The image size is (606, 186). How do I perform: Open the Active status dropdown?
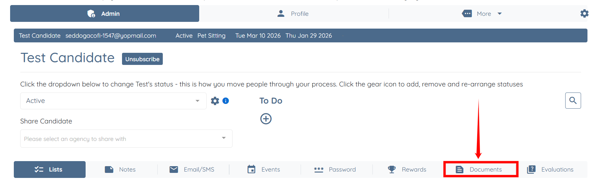pos(113,101)
